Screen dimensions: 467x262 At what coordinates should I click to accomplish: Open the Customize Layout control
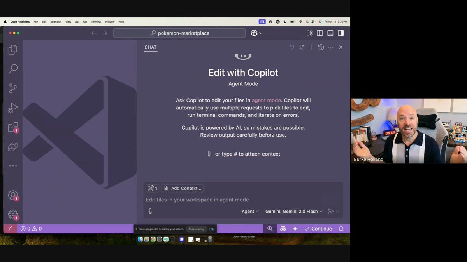pyautogui.click(x=309, y=33)
